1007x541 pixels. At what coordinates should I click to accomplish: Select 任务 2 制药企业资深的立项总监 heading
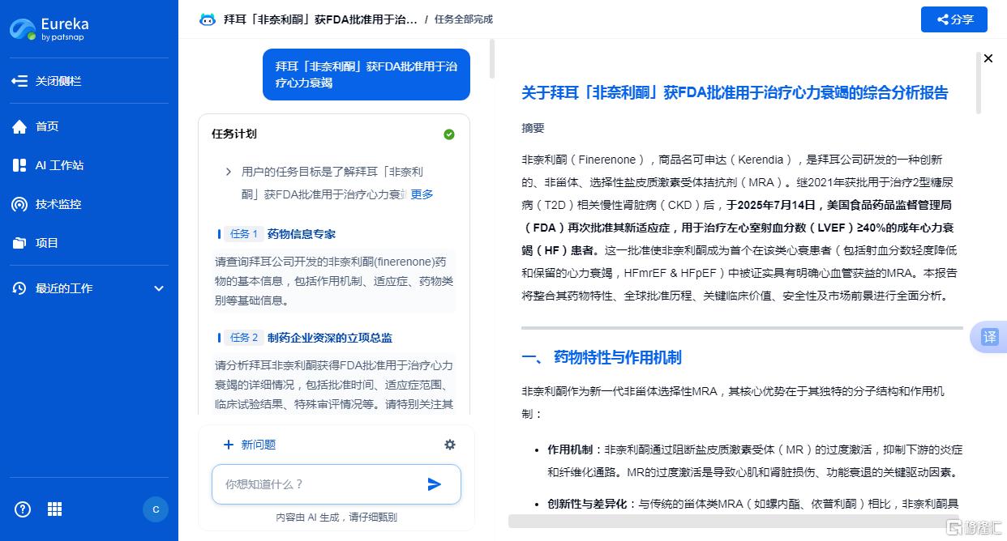[x=305, y=338]
